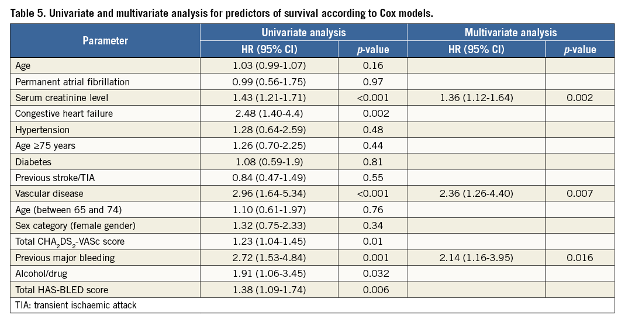This screenshot has width=625, height=323.
Task: Click Permanent atrial fibrillation row label
Action: [72, 81]
